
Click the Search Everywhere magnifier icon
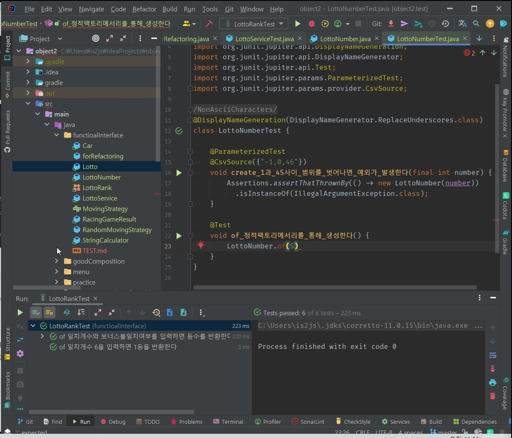(476, 24)
